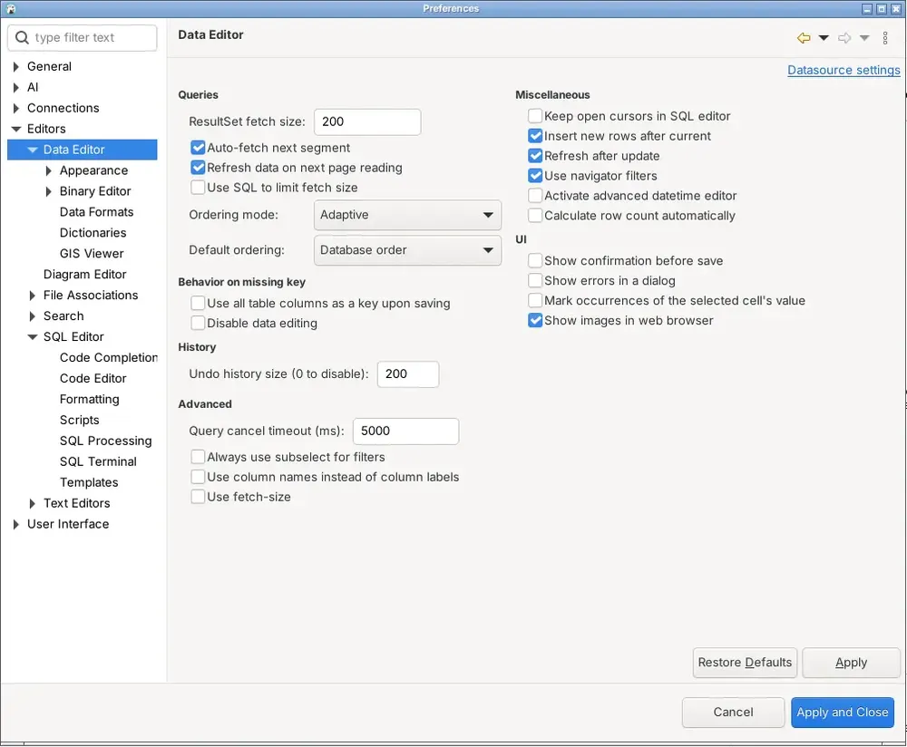Expand the User Interface tree node
The width and height of the screenshot is (907, 747).
16,524
